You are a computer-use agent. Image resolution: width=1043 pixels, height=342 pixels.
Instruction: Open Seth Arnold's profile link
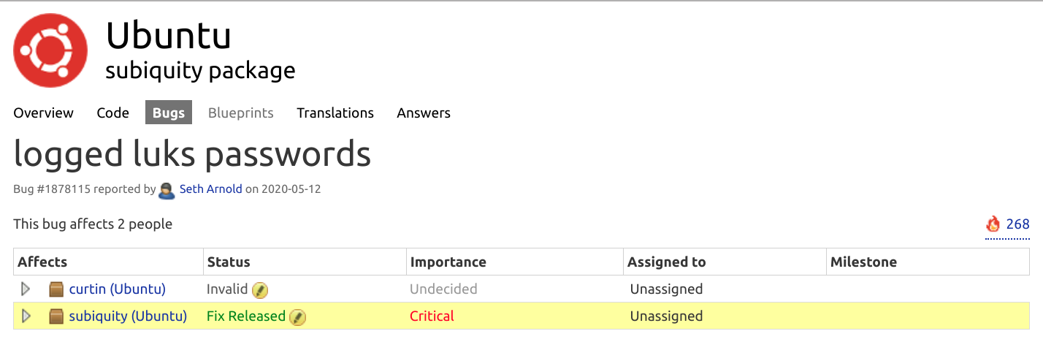click(210, 189)
